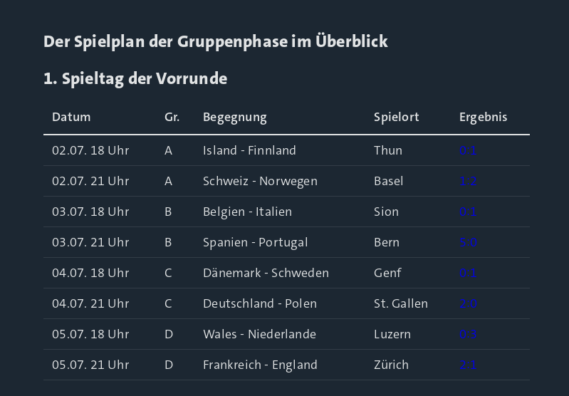This screenshot has height=396, width=569.
Task: Open the Dänemark - Schweden 0:1 result link
Action: (468, 273)
